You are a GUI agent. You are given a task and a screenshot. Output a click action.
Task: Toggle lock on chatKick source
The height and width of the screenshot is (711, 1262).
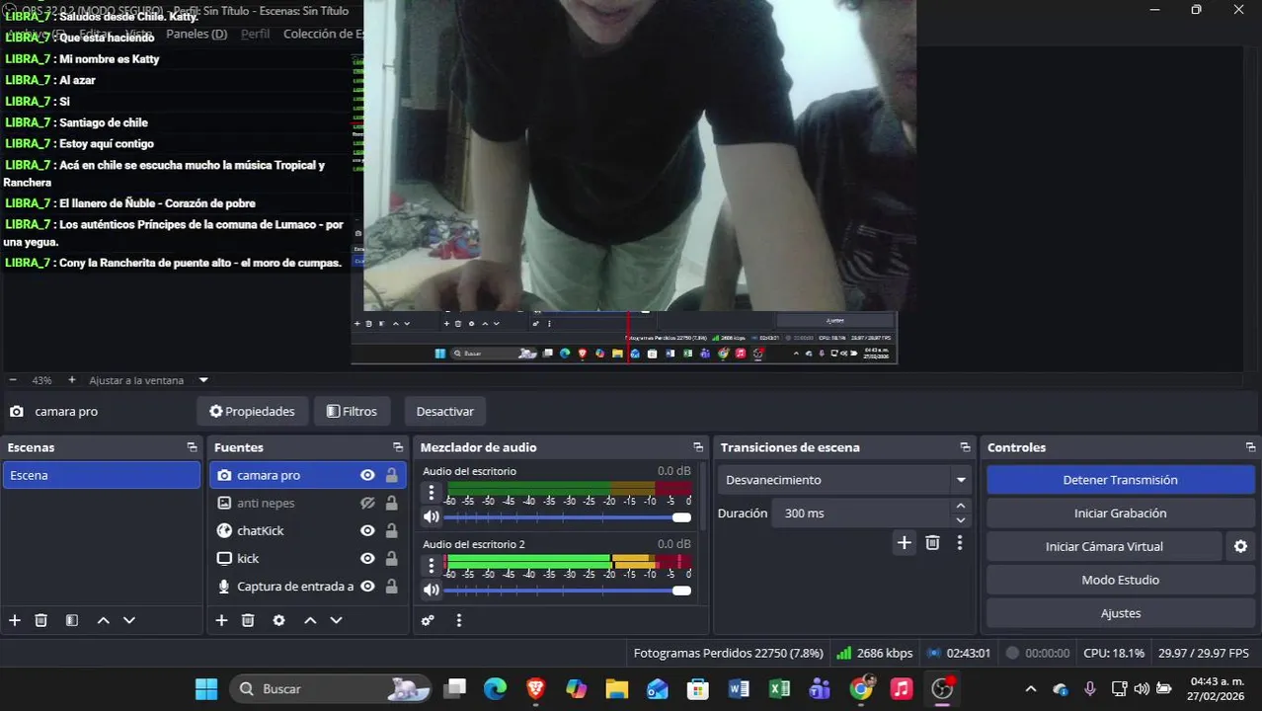(391, 530)
